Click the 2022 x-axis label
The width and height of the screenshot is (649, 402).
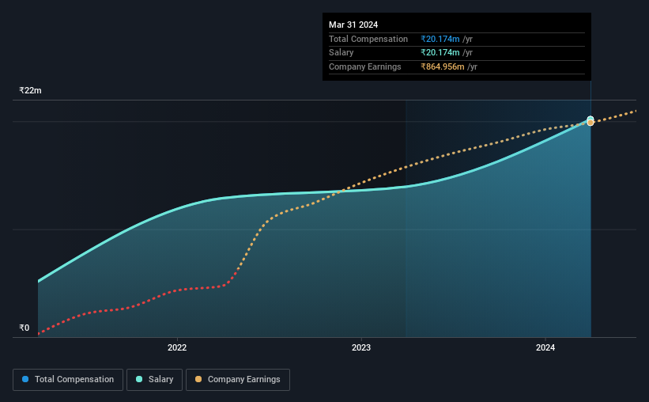[177, 347]
